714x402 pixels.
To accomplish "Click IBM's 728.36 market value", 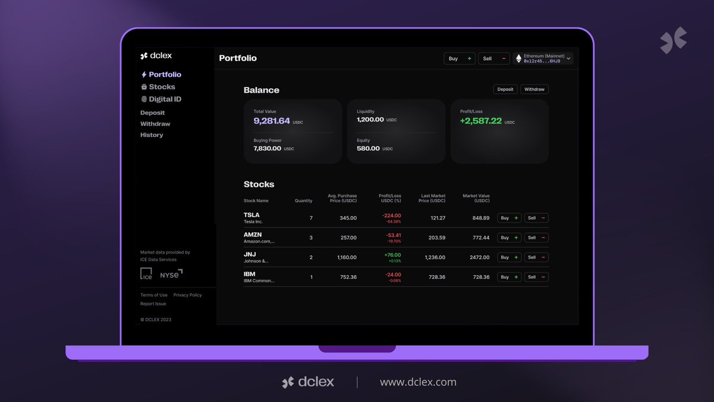I will click(x=481, y=277).
